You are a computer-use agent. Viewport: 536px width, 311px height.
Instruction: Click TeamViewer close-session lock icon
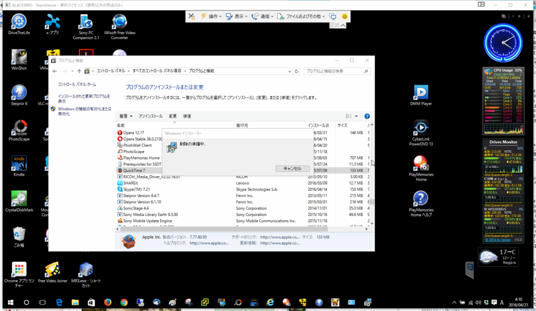tap(192, 16)
